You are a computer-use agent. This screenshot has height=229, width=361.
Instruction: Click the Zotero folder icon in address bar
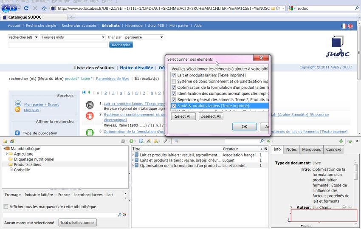(273, 8)
